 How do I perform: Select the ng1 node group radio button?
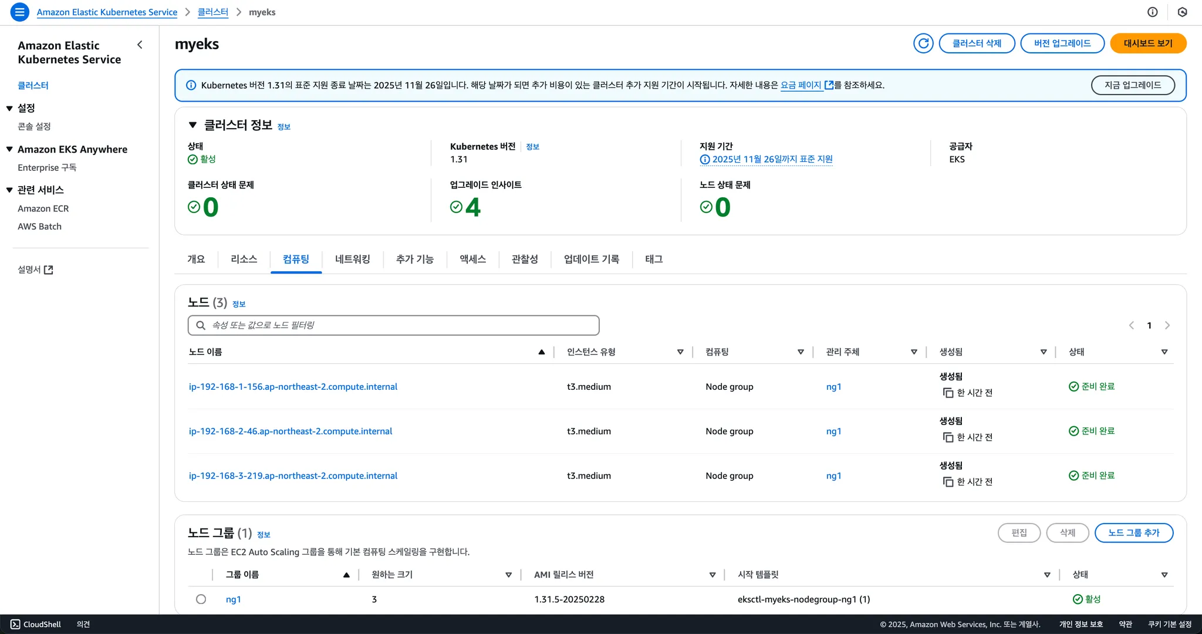(x=201, y=599)
